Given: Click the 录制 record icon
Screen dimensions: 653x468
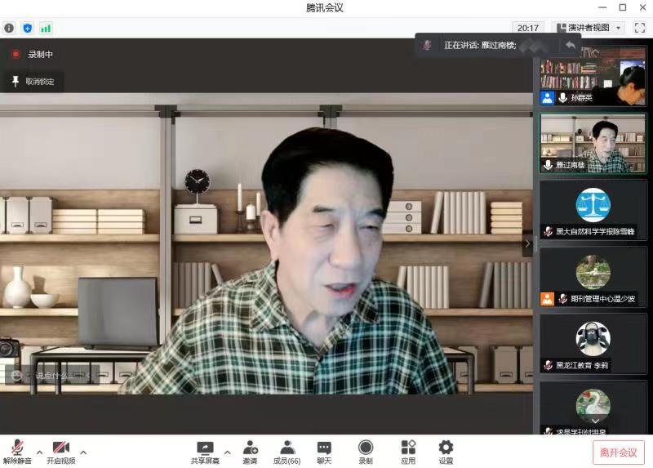Looking at the screenshot, I should coord(366,450).
